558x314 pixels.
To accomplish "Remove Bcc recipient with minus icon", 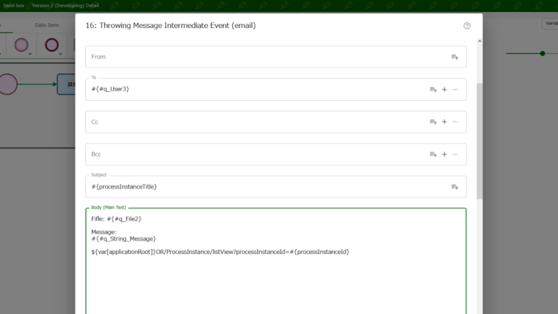I will click(x=455, y=155).
